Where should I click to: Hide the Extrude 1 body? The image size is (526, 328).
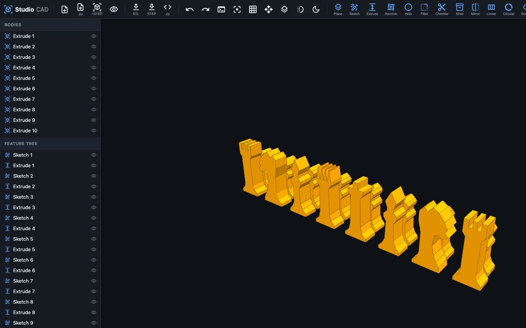pyautogui.click(x=93, y=36)
